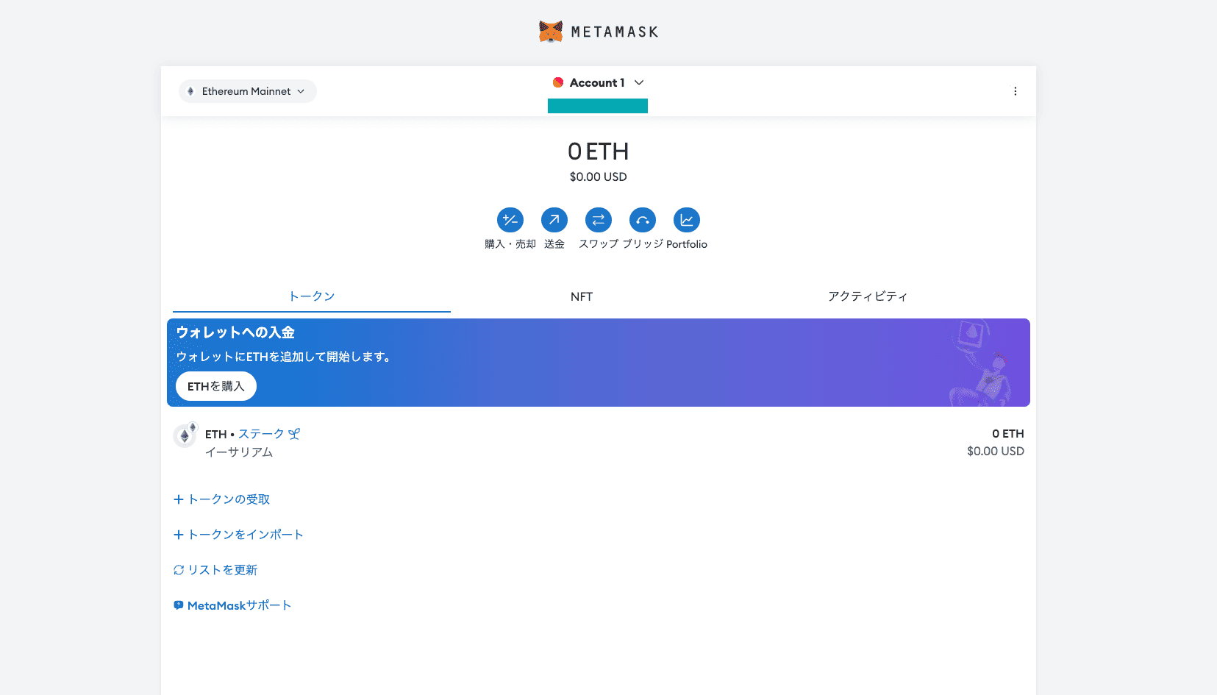Image resolution: width=1217 pixels, height=695 pixels.
Task: Click the ETHを購入 button
Action: coord(215,386)
